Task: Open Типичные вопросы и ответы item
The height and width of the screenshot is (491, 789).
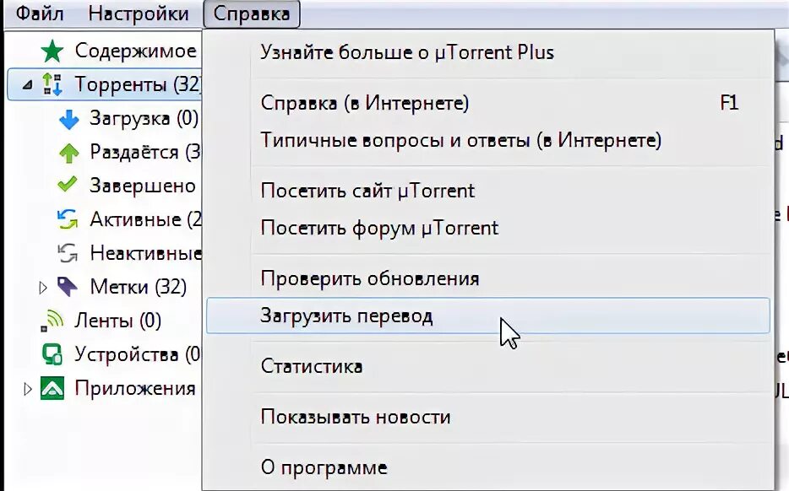Action: (x=487, y=140)
